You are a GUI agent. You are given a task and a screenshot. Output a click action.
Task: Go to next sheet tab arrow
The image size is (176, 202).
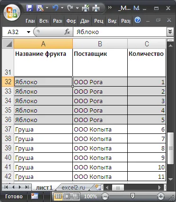click(x=20, y=187)
